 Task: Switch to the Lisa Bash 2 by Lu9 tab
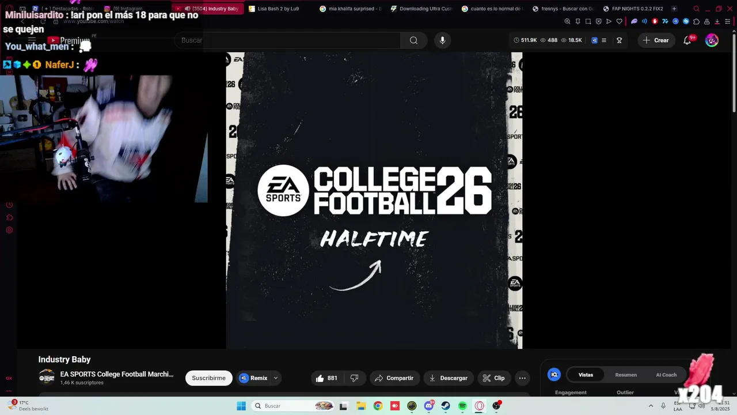279,9
